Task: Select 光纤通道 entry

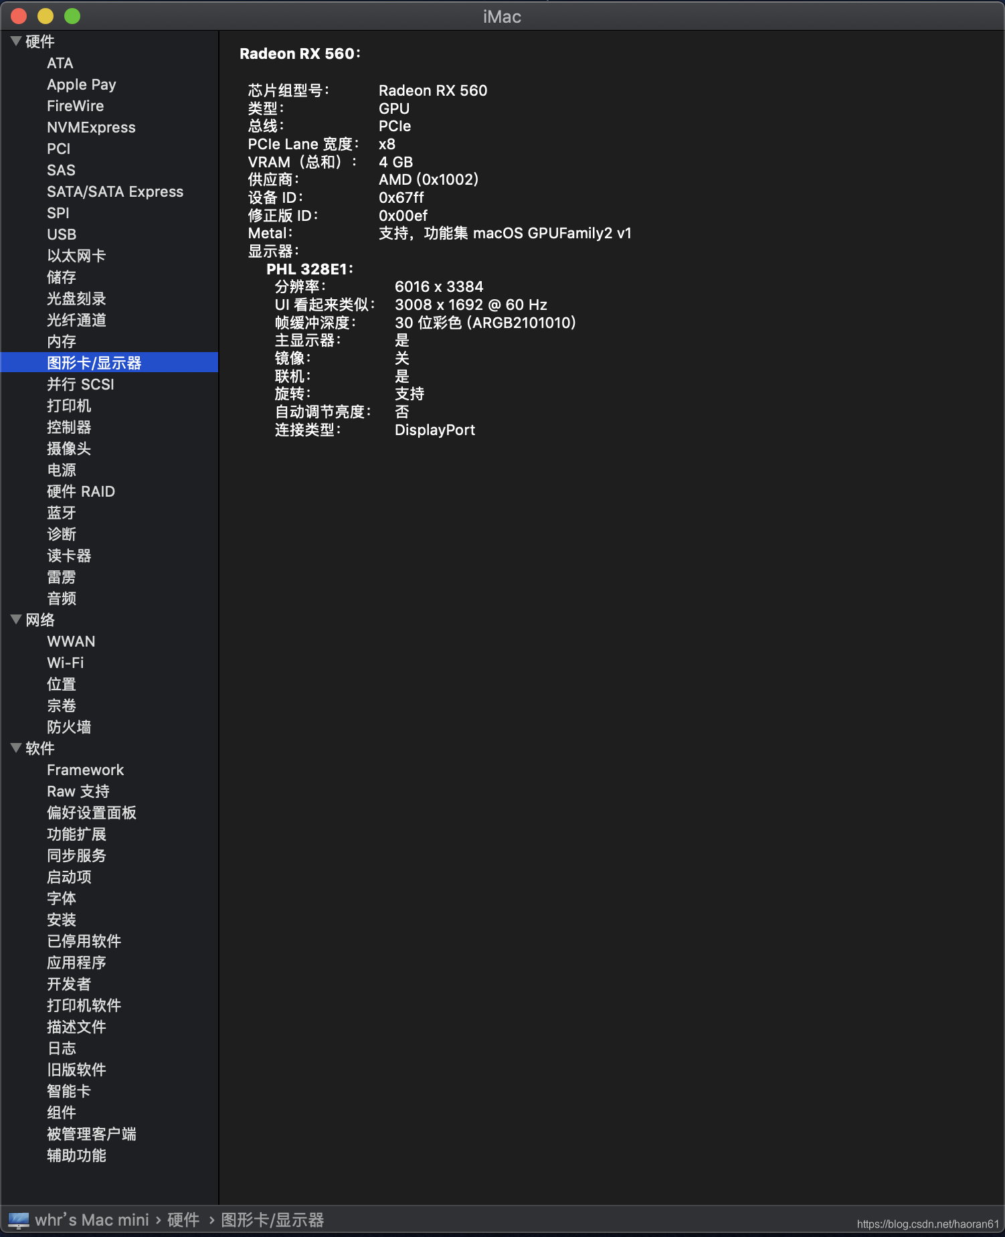Action: [x=76, y=320]
